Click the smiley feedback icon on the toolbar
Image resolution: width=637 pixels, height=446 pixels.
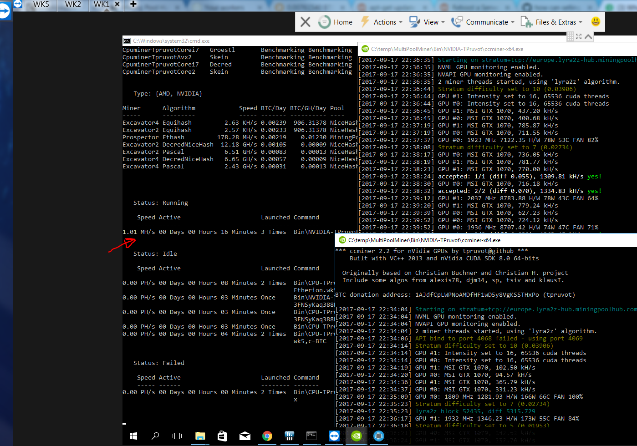pyautogui.click(x=595, y=21)
